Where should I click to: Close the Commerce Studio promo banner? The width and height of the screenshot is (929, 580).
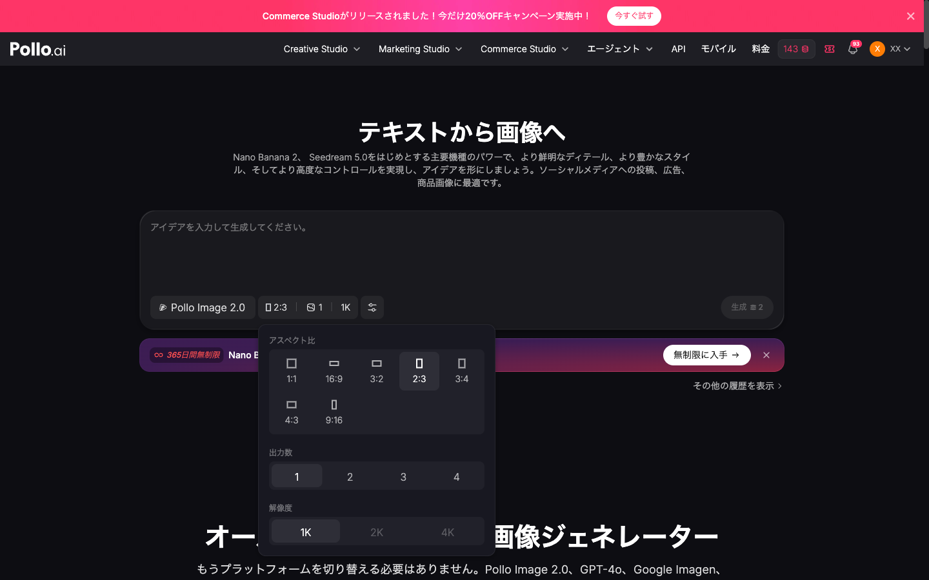point(910,16)
